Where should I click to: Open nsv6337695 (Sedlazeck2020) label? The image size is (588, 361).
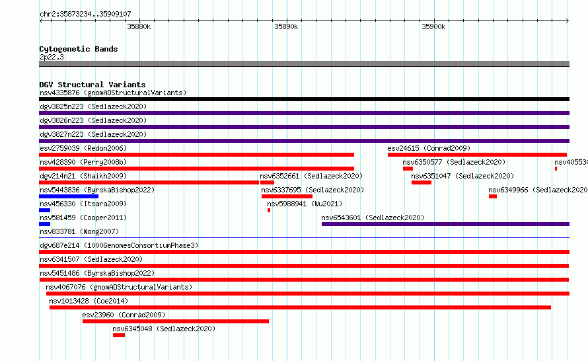(x=312, y=190)
